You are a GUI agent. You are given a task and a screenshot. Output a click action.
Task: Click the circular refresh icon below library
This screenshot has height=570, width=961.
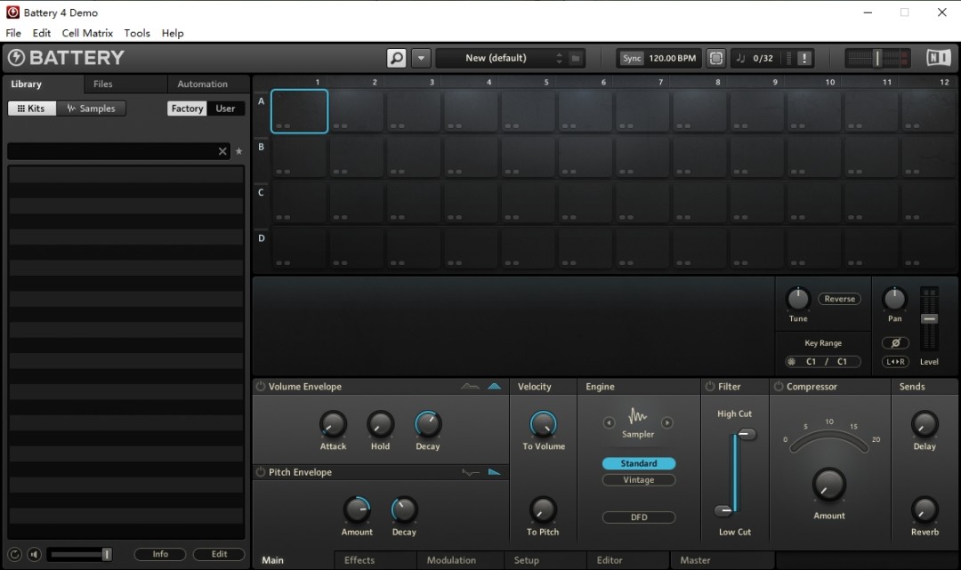coord(15,554)
